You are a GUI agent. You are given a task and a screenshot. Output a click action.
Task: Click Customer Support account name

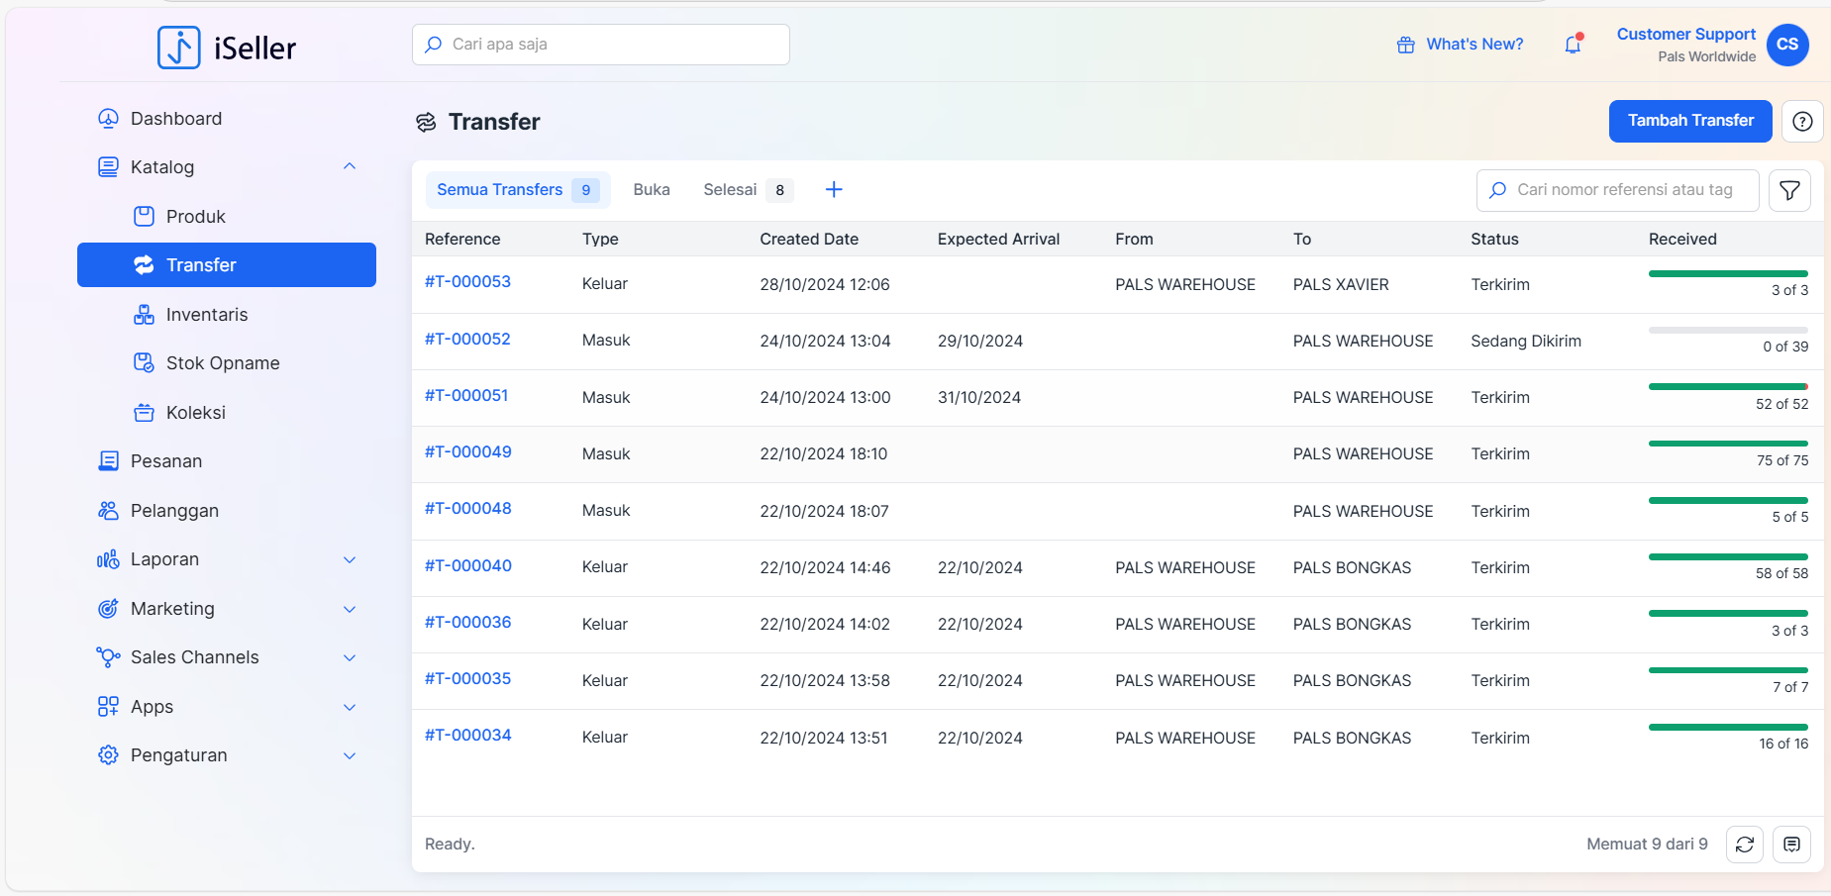pos(1686,35)
